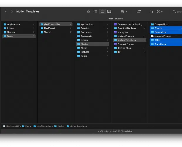Select the PixelGuest folder
Screen dimensions: 182x147
pyautogui.click(x=56, y=28)
